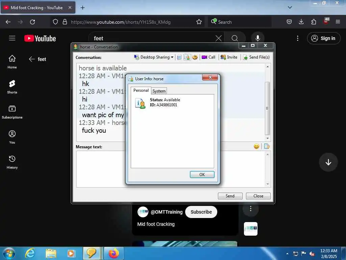Open Shorts in the YouTube sidebar
346x260 pixels.
12,87
